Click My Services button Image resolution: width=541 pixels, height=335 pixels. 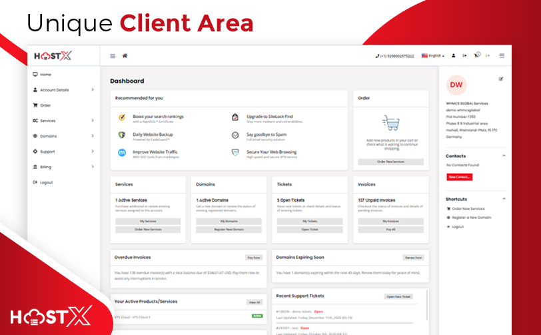coord(148,222)
